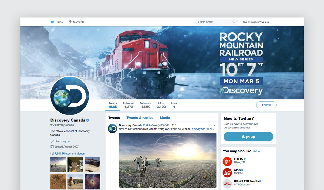Open the galaxy spiral photo thumbnail
Viewport: 324px width, 190px height.
pyautogui.click(x=93, y=181)
